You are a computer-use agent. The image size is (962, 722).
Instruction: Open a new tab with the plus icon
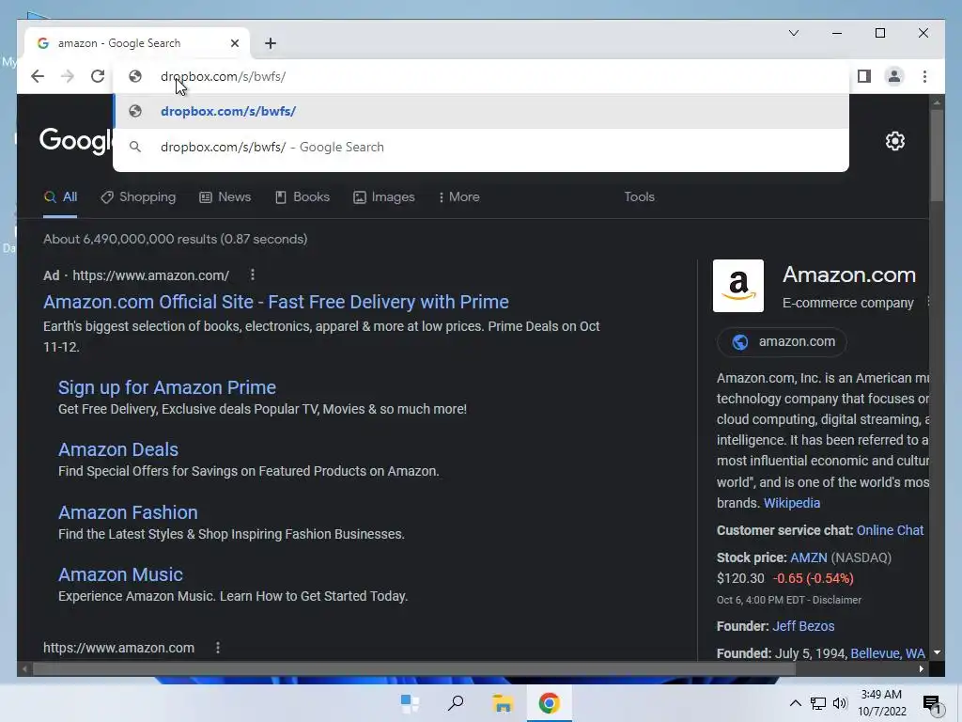pyautogui.click(x=271, y=43)
